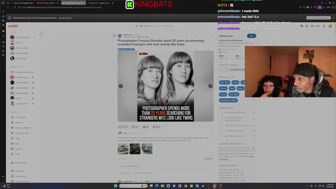
Task: Show previous image with carousel left arrow
Action: [121, 86]
